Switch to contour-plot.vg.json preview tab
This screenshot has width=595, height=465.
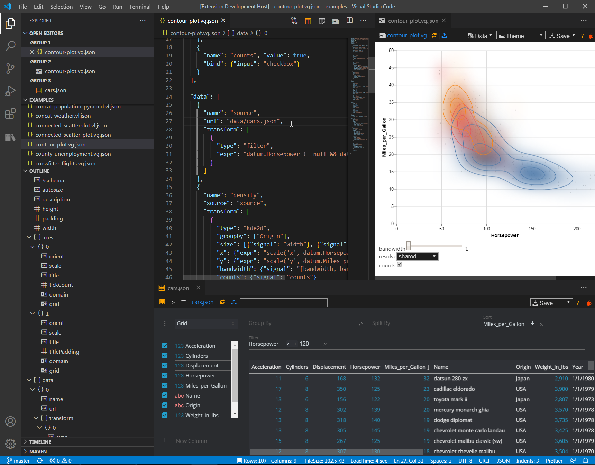point(413,21)
